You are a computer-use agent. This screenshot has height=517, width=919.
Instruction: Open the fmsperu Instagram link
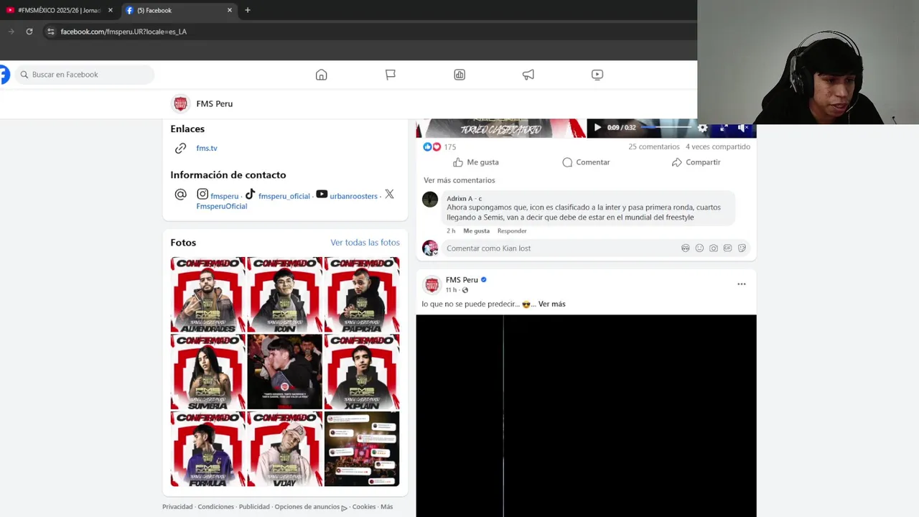tap(224, 196)
